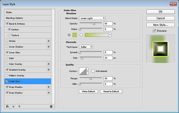Screen dimensions: 179x113
Task: Open the Blend Mode dropdown
Action: tap(92, 18)
